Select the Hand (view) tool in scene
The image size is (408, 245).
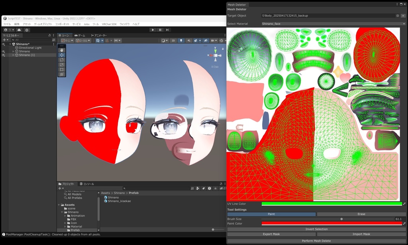click(62, 50)
